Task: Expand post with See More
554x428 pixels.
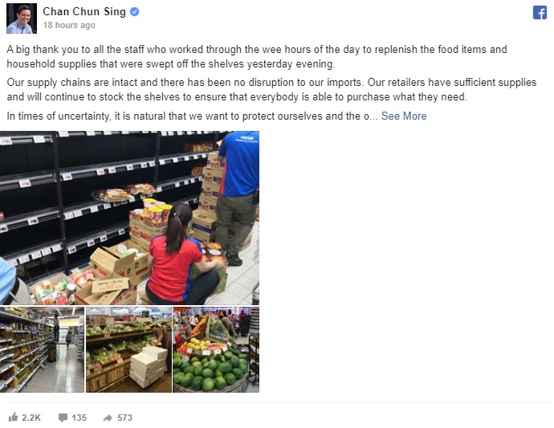Action: 404,116
